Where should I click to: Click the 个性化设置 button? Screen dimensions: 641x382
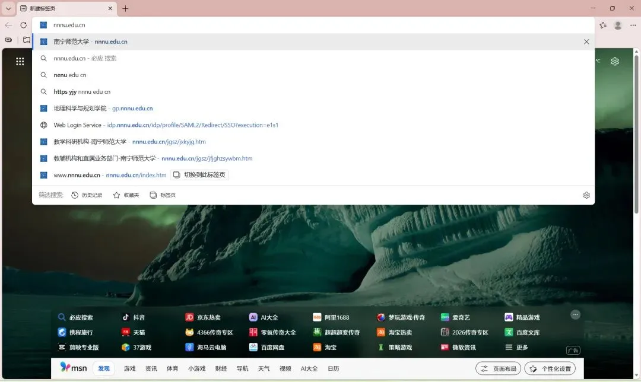click(550, 368)
